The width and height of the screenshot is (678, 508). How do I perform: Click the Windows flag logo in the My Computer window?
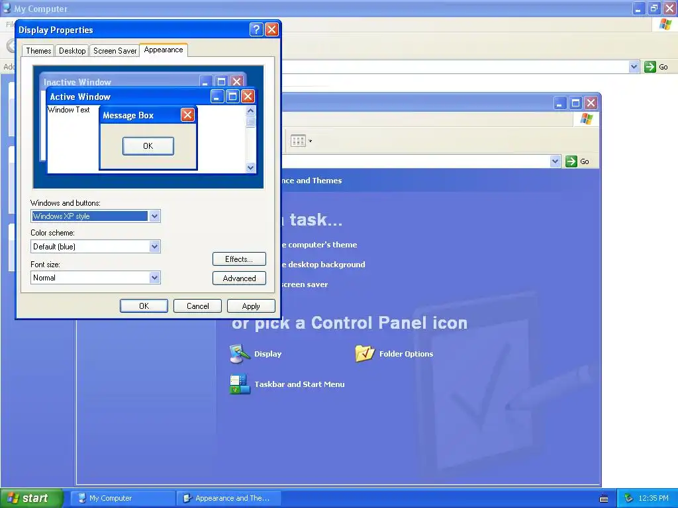tap(665, 24)
